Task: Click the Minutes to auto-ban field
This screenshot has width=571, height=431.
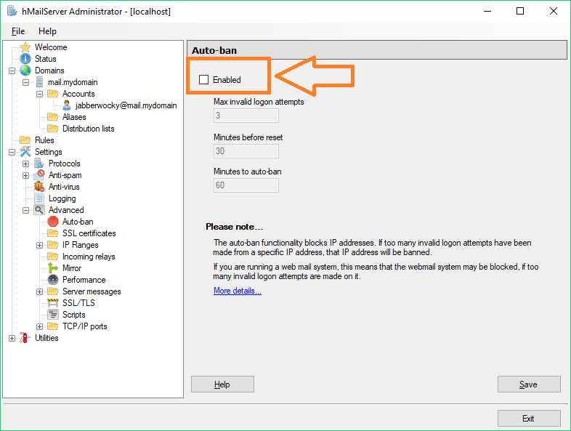Action: point(246,185)
